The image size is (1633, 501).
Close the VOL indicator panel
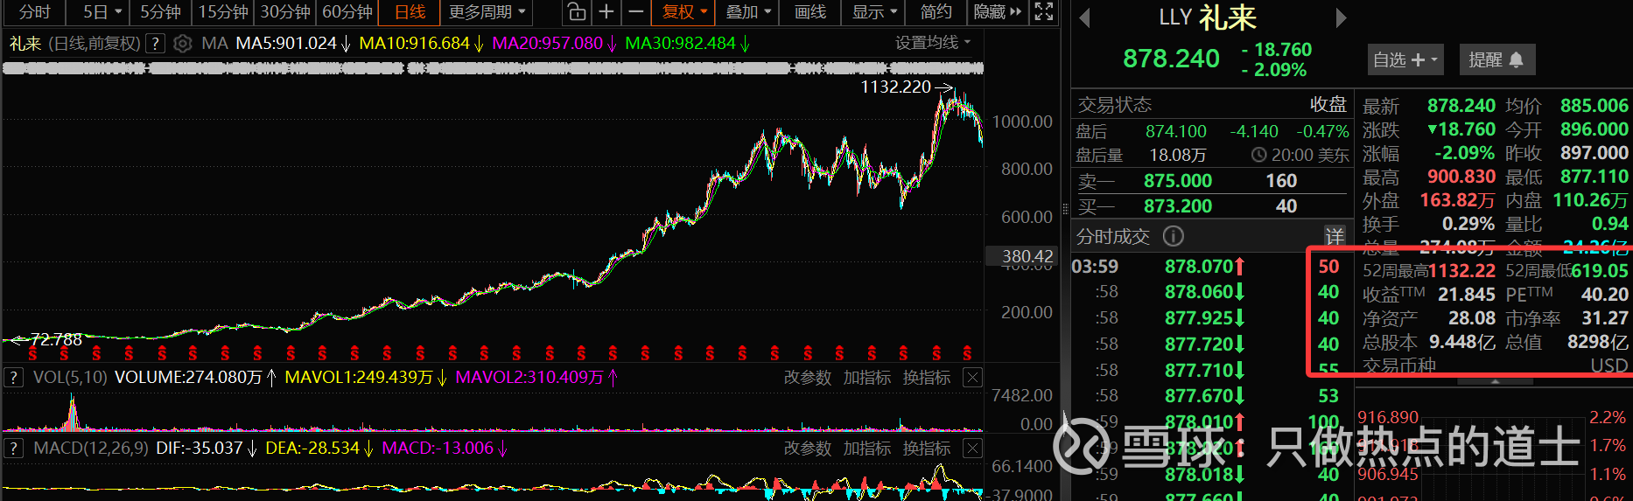point(972,378)
